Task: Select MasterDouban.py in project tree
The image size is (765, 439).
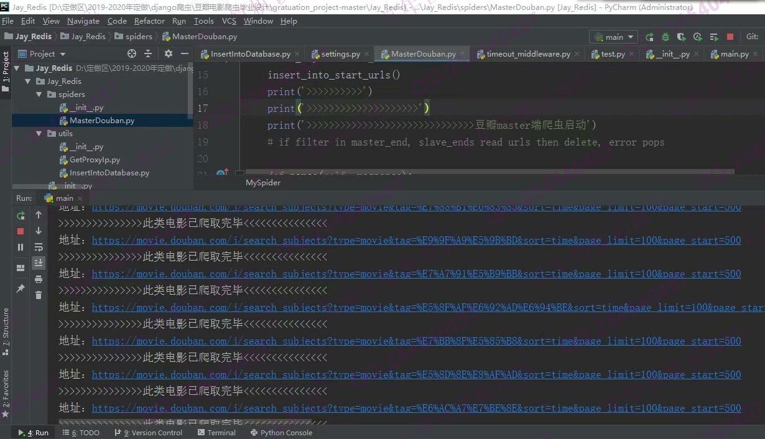Action: tap(102, 121)
